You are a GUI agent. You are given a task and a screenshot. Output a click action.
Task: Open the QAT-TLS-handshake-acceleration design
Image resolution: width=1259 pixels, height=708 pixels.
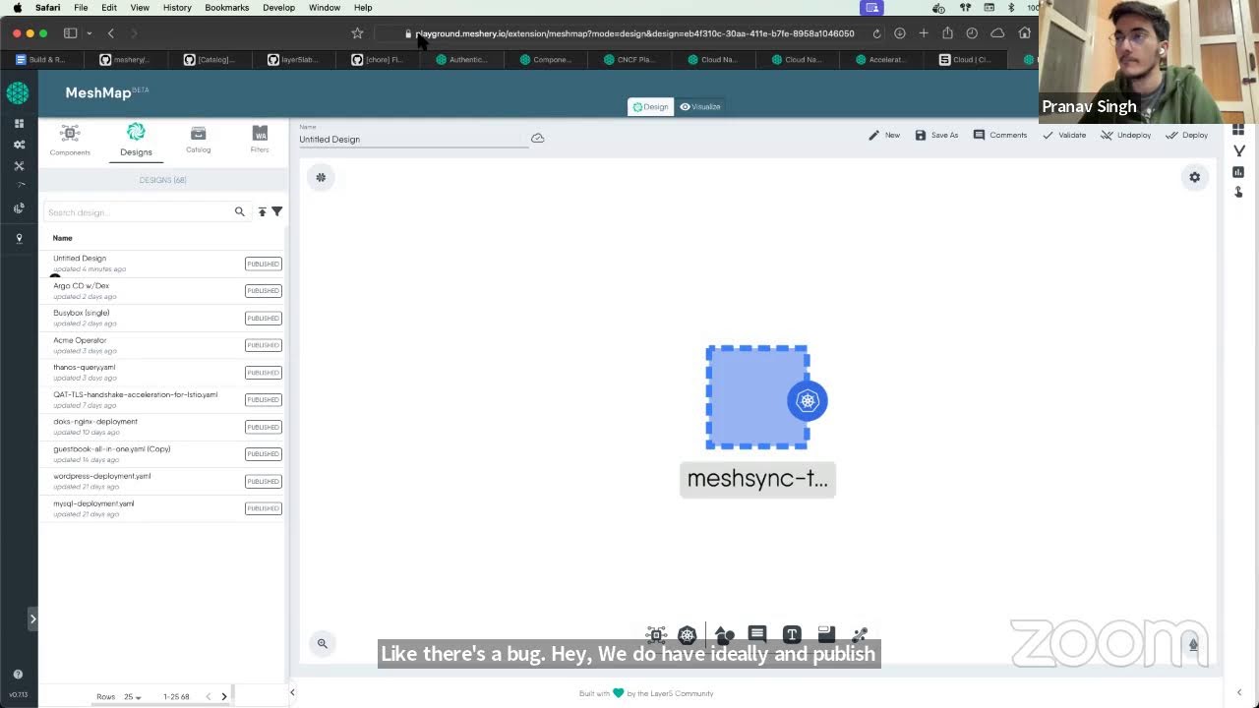(162, 399)
